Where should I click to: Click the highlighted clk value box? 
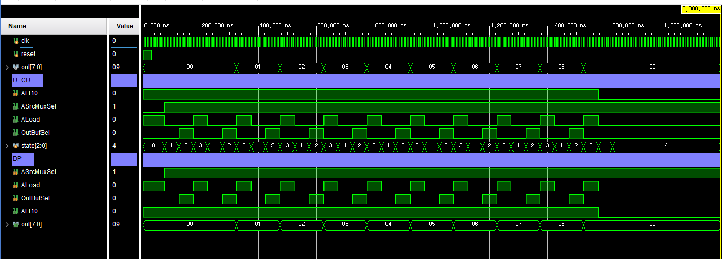(124, 41)
